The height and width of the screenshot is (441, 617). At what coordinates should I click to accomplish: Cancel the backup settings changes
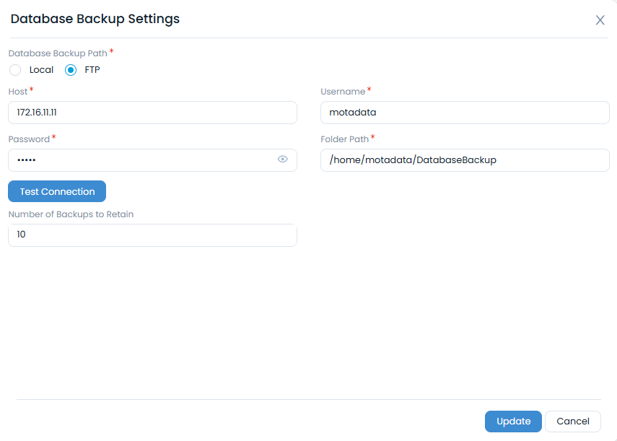click(x=573, y=422)
